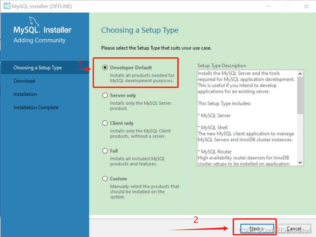Image resolution: width=316 pixels, height=237 pixels.
Task: Click '* MySQL Server' in the description
Action: coord(214,116)
